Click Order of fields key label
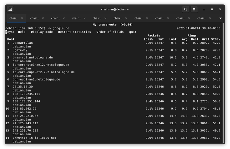Viewport: 230px width, 149px height. coord(110,32)
